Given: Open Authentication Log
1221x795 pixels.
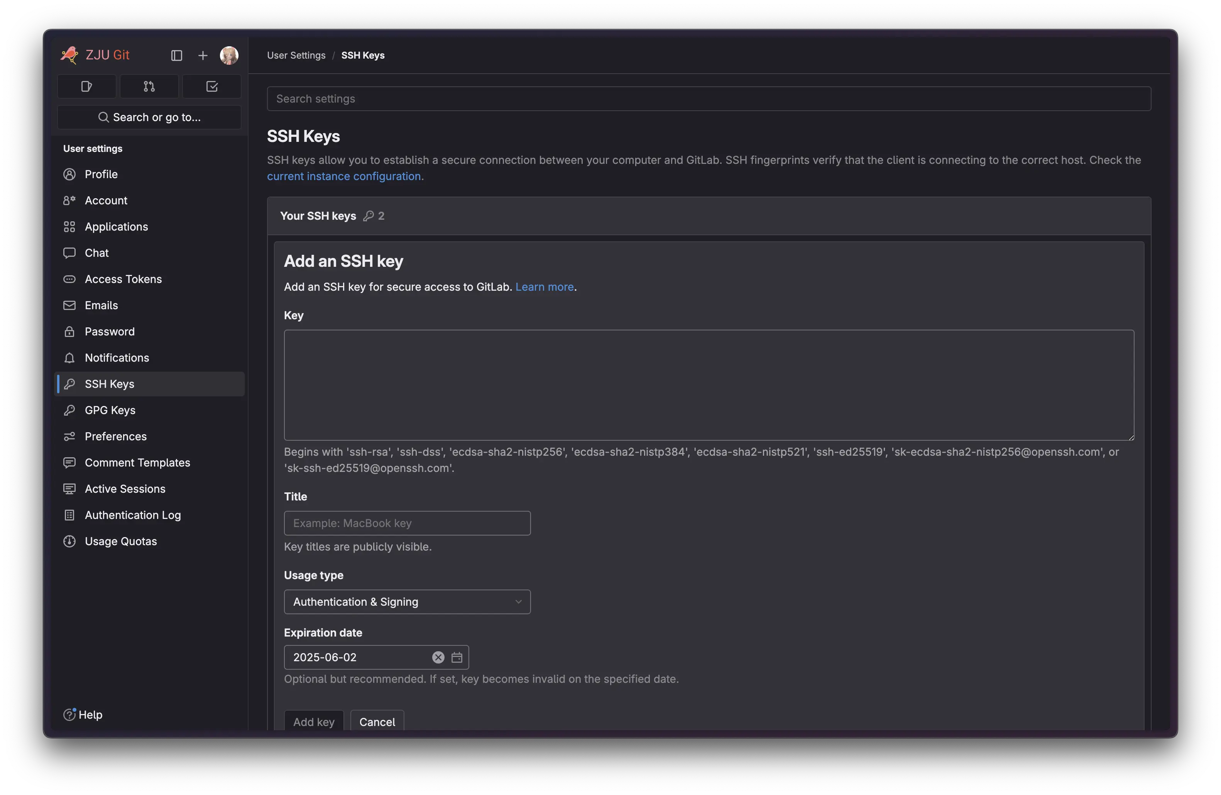Looking at the screenshot, I should pos(149,515).
